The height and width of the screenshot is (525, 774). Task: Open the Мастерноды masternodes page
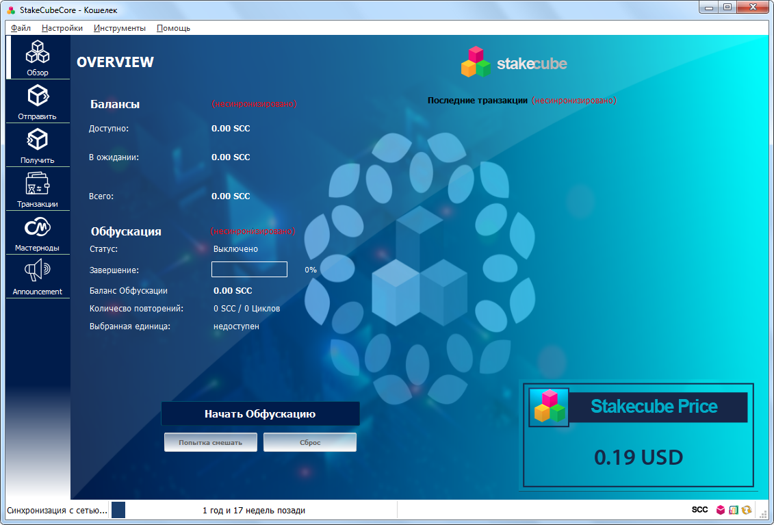(38, 233)
